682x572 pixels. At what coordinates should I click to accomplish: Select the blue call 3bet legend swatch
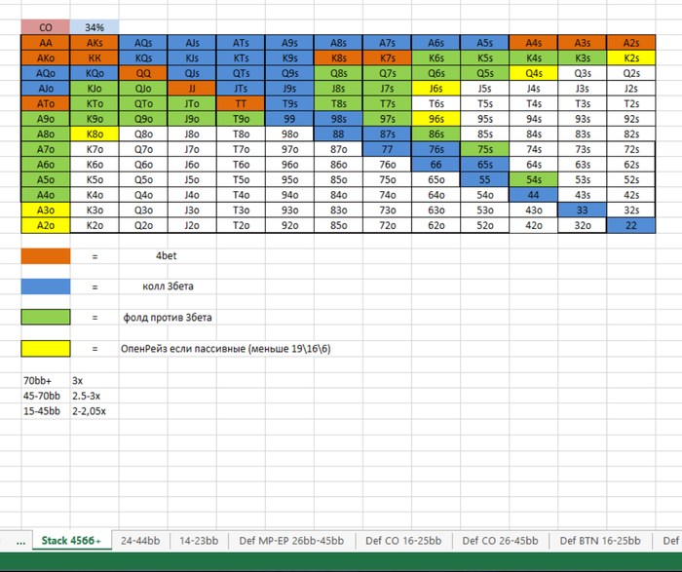coord(46,286)
